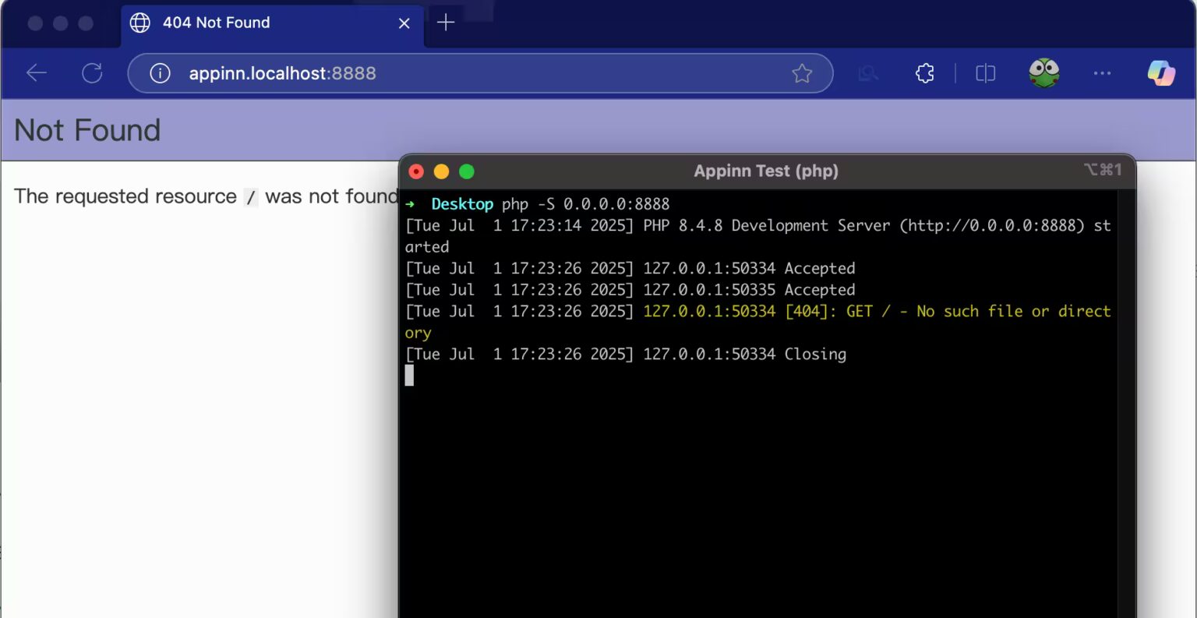1197x618 pixels.
Task: Click the Appinn Test terminal title bar
Action: 766,171
